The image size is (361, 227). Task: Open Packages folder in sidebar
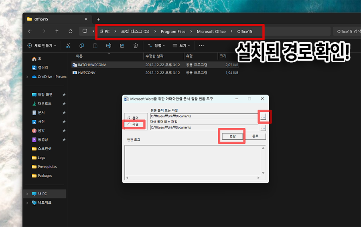[x=42, y=176]
